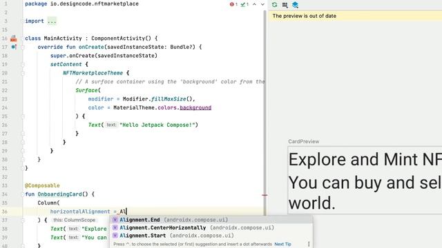Go to previous highlighted error arrow
This screenshot has height=248, width=442.
254,4
